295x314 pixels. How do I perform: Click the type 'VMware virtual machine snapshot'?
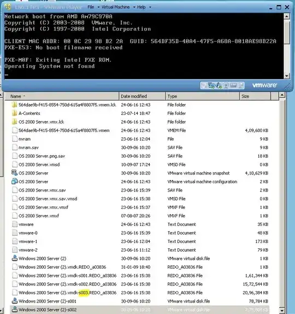[198, 173]
